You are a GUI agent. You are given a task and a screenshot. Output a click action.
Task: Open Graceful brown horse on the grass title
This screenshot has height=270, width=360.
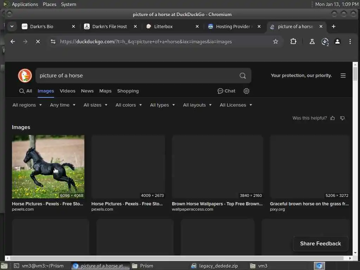point(309,204)
